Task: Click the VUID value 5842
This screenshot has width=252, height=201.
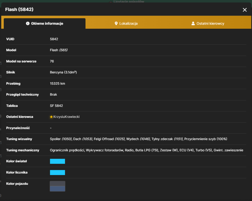Action: coord(54,39)
